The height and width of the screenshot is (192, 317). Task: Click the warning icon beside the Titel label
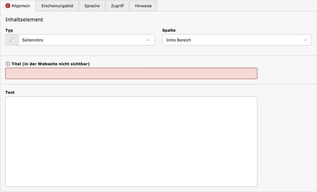[x=8, y=64]
